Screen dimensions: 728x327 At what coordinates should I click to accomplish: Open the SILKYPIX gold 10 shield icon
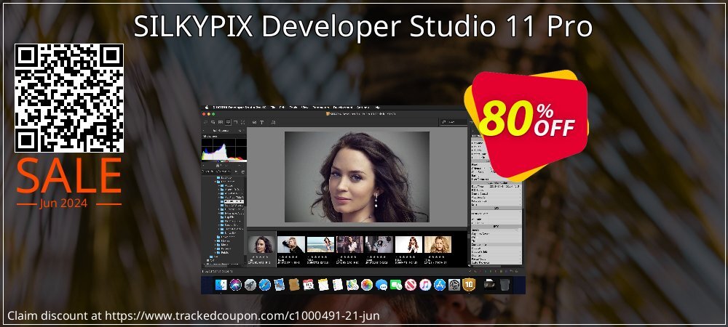(469, 284)
